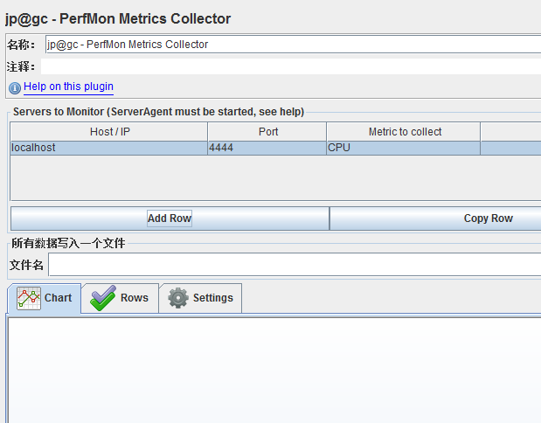Click the Metric to collect column header
The height and width of the screenshot is (423, 541).
point(403,131)
